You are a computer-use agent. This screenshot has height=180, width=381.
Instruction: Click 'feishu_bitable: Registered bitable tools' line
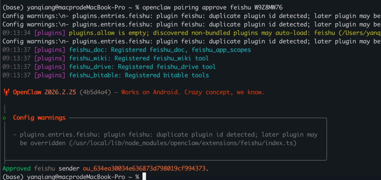point(139,75)
